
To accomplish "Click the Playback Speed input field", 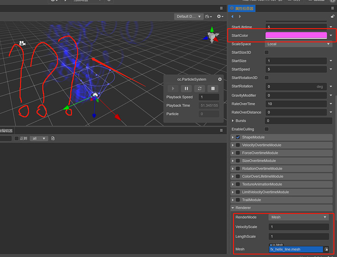I will pos(208,97).
